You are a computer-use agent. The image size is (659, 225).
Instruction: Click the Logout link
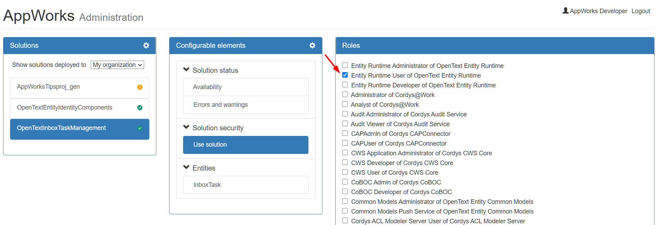coord(641,11)
